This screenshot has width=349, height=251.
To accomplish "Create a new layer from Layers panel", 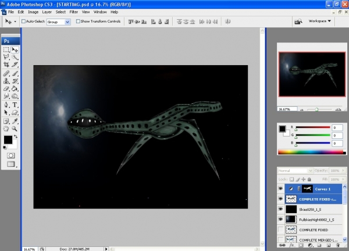I will (x=329, y=245).
